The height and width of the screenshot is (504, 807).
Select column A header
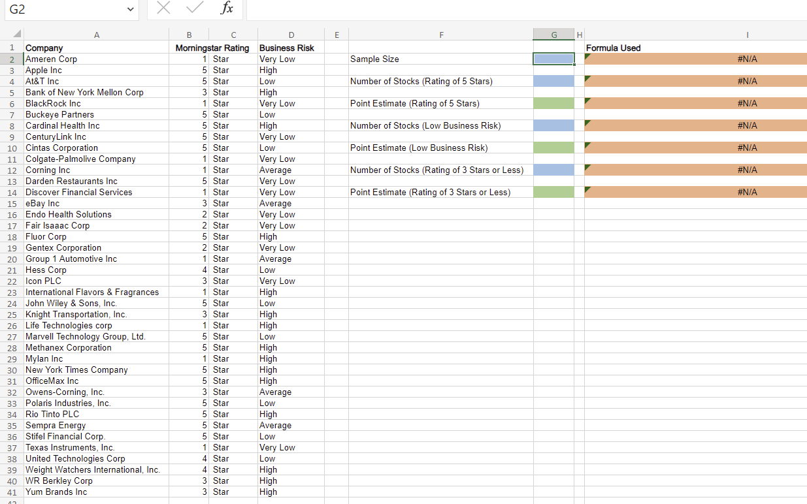tap(96, 35)
